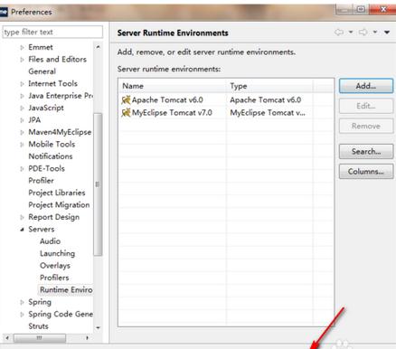The width and height of the screenshot is (396, 349).
Task: Expand the Internet Tools node
Action: click(x=22, y=84)
